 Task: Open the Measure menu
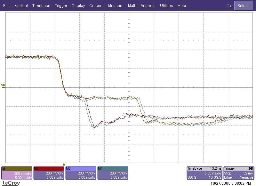tap(116, 6)
